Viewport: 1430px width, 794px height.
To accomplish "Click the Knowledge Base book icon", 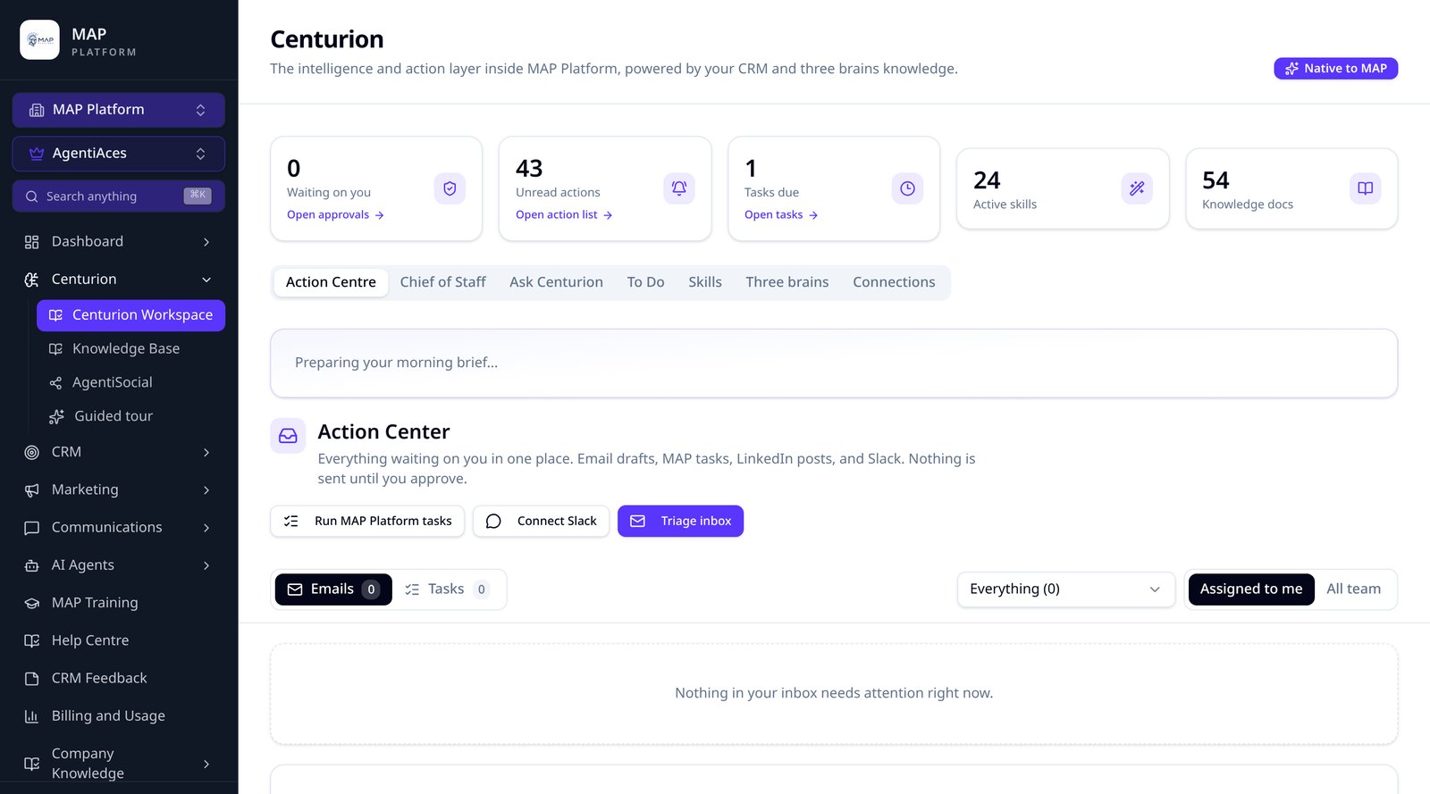I will coord(55,349).
